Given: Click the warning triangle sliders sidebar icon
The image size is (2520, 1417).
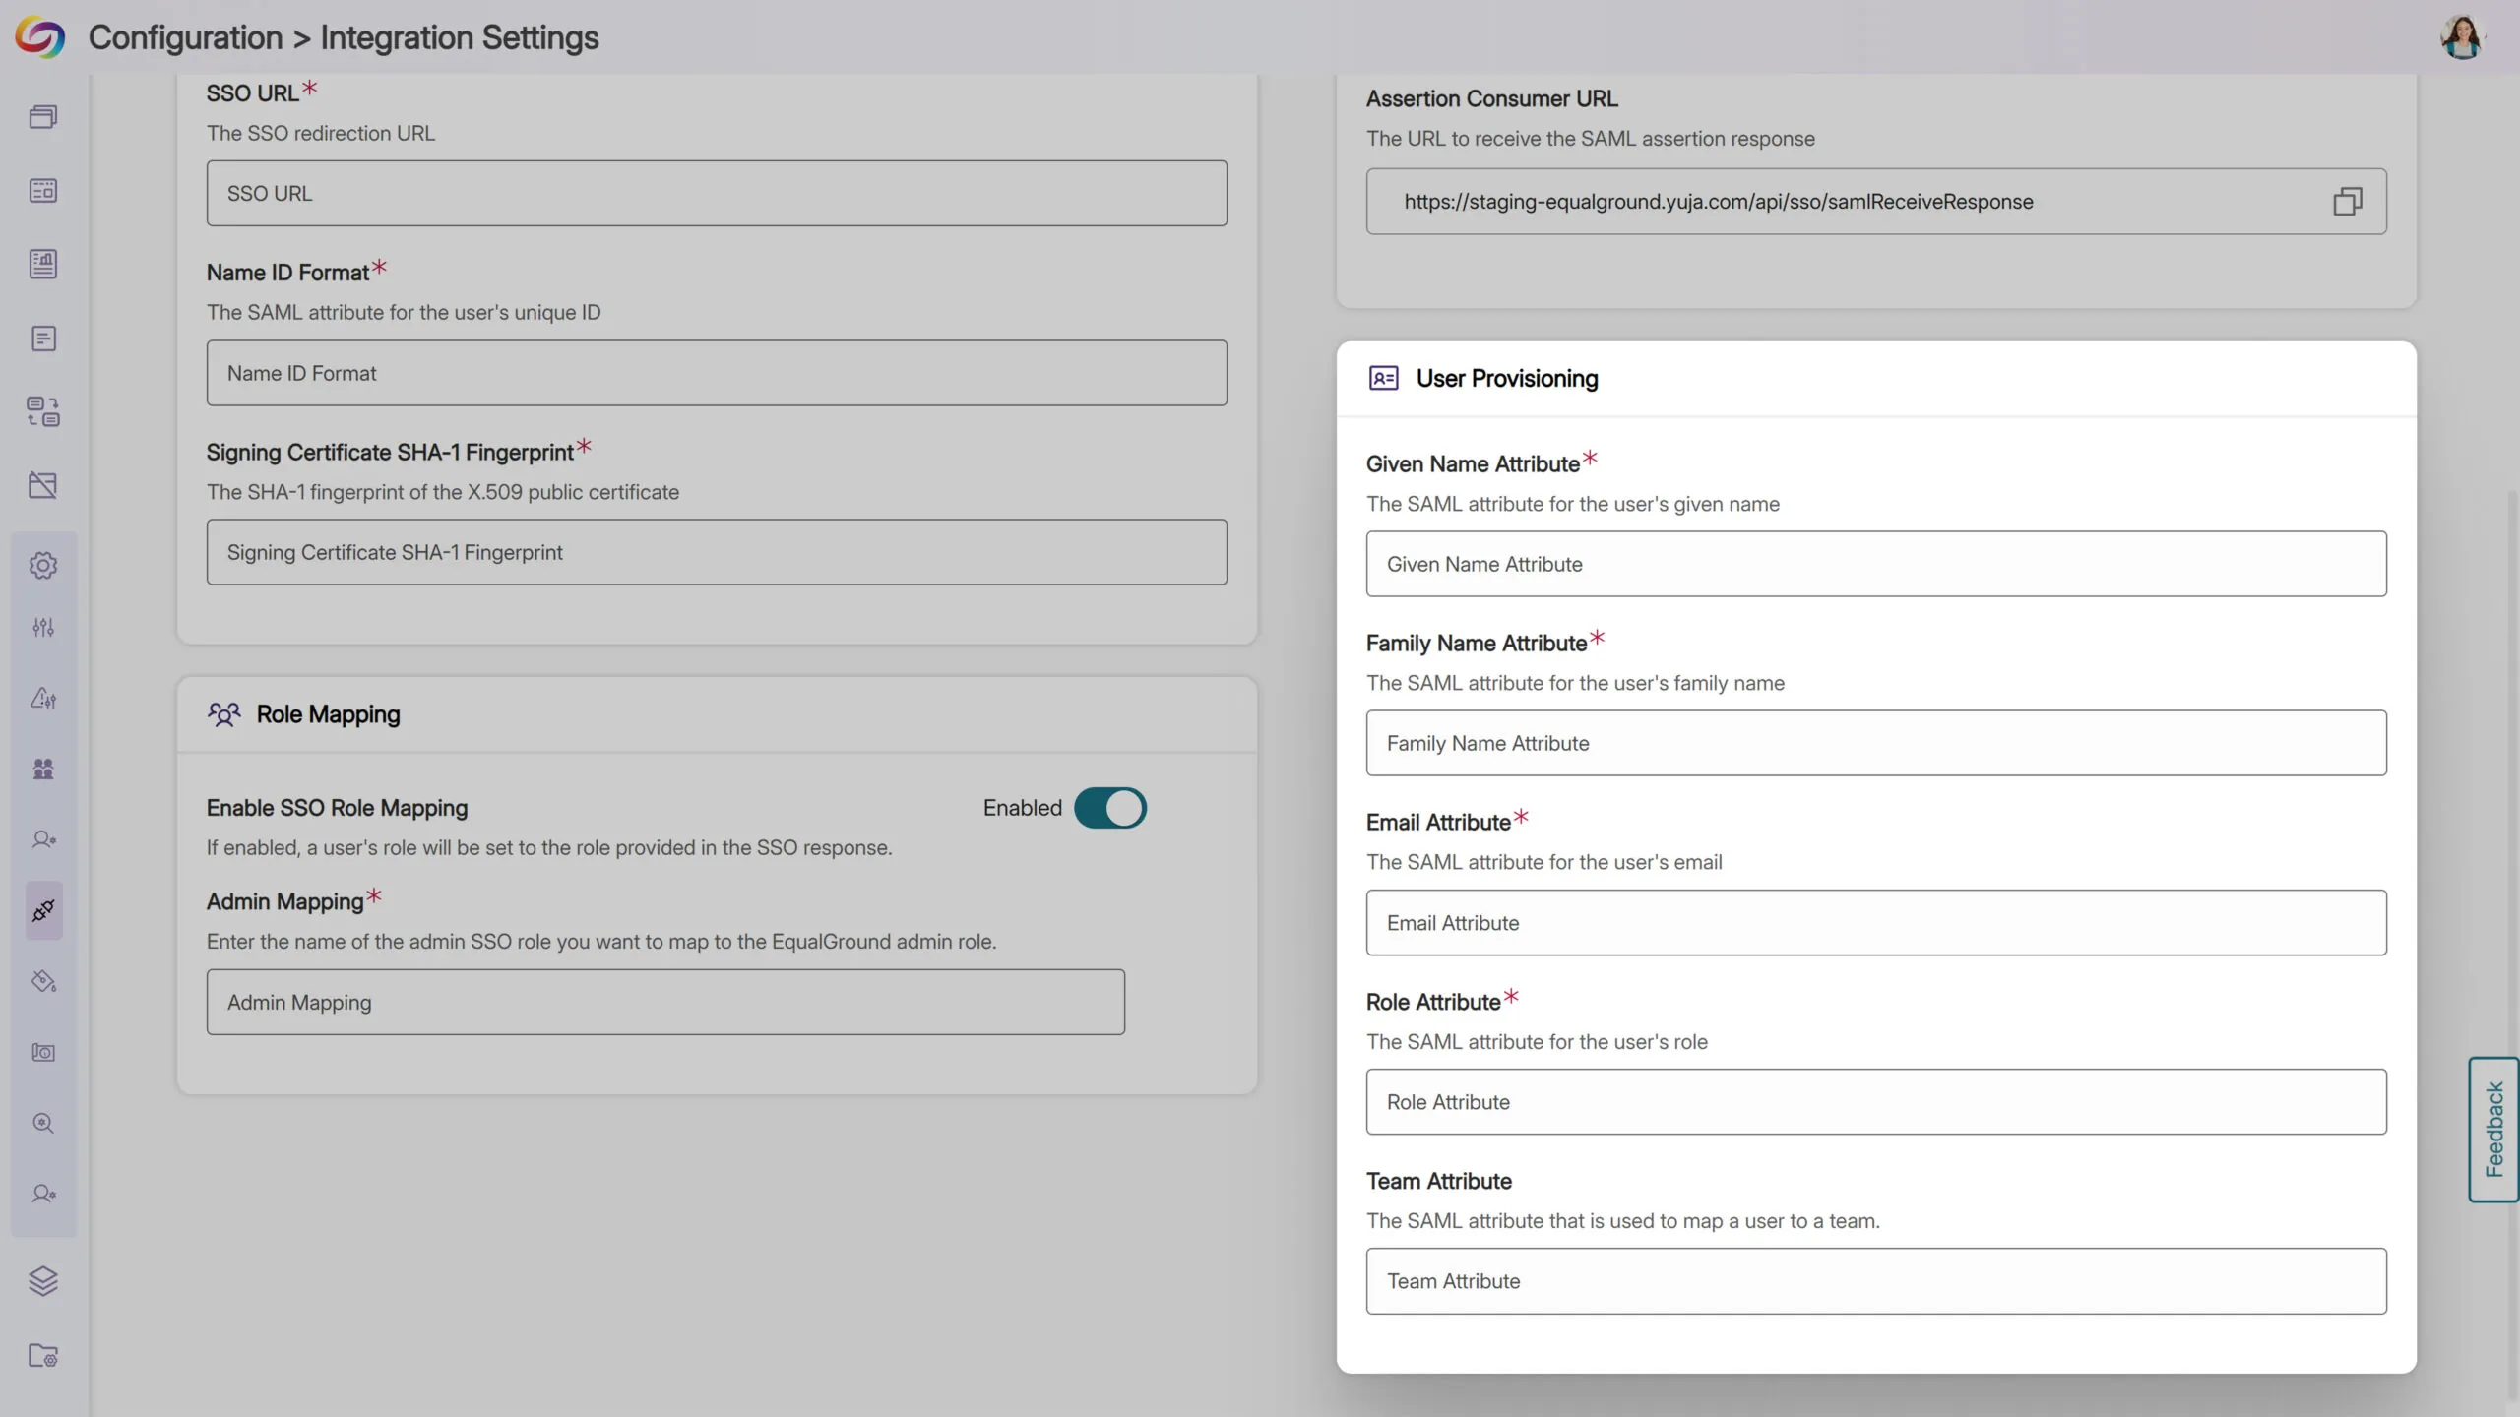Looking at the screenshot, I should tap(43, 698).
